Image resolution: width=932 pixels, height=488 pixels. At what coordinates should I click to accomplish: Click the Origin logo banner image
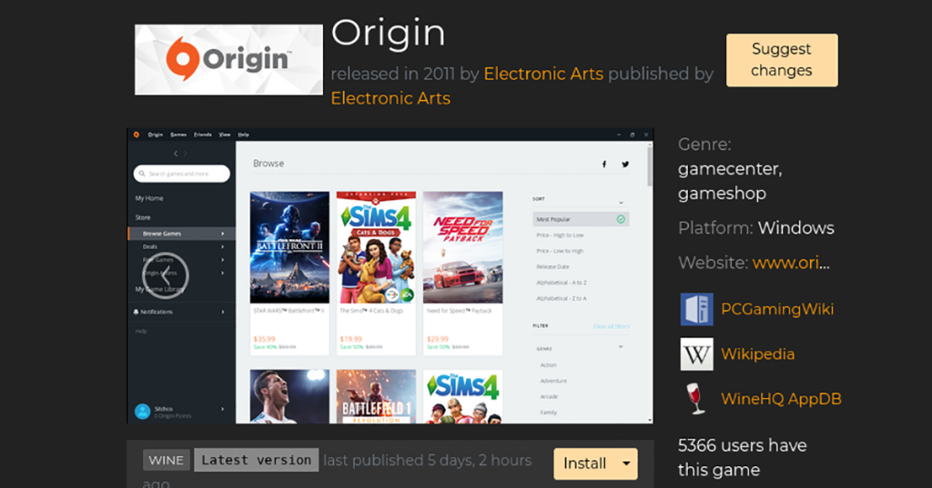click(228, 59)
